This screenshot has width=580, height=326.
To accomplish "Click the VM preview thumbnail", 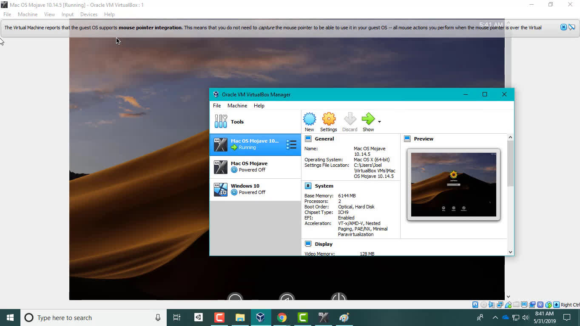I will click(454, 185).
